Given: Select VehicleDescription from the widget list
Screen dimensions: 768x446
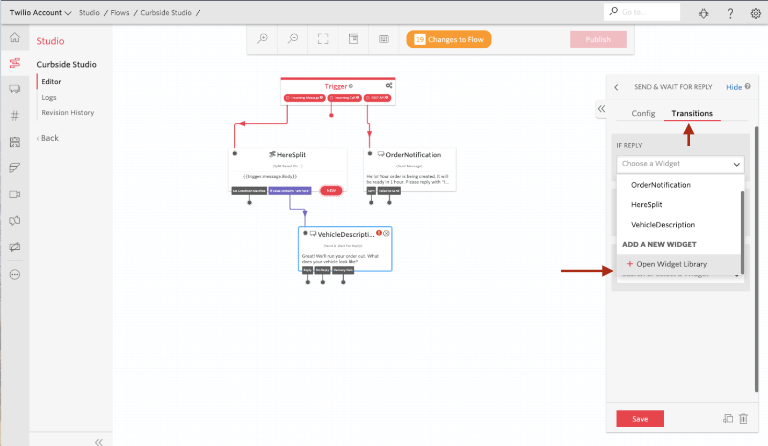Looking at the screenshot, I should (663, 225).
